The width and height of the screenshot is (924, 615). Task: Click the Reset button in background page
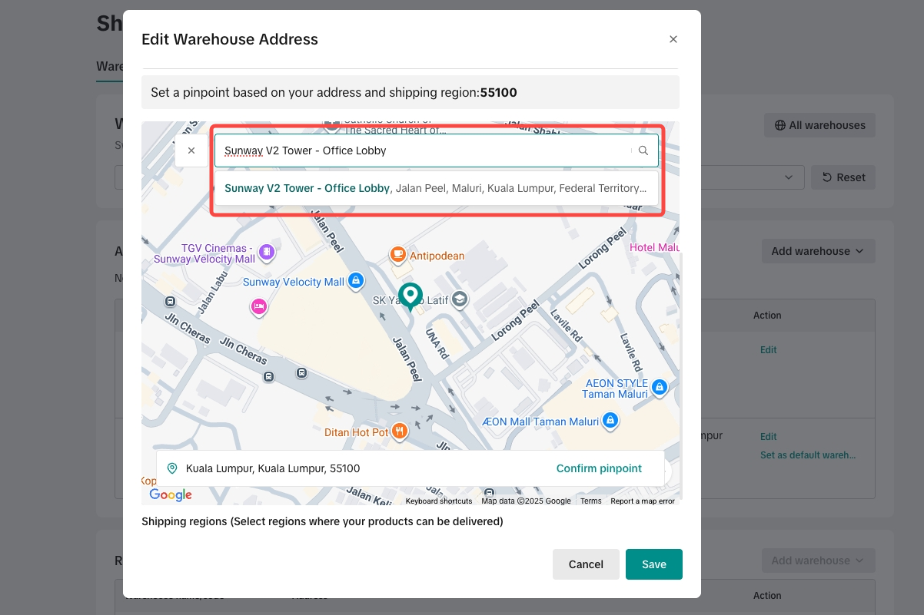coord(843,177)
